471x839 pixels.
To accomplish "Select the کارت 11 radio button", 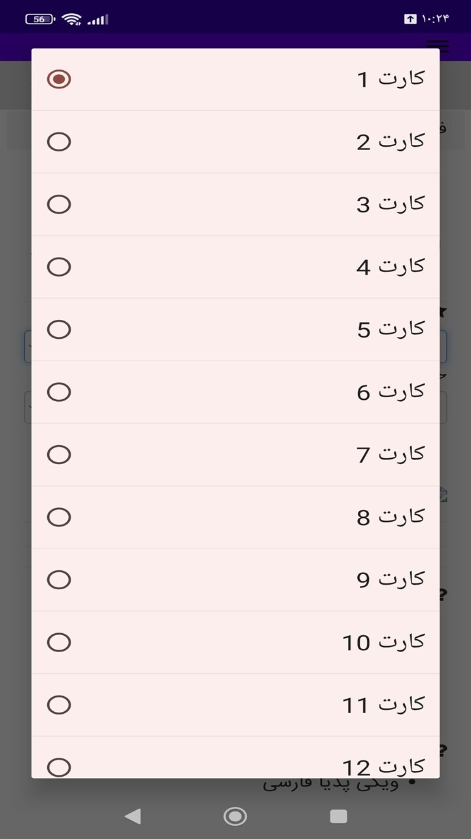I will [x=59, y=705].
